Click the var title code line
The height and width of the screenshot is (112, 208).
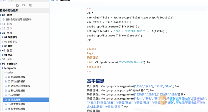109,22
